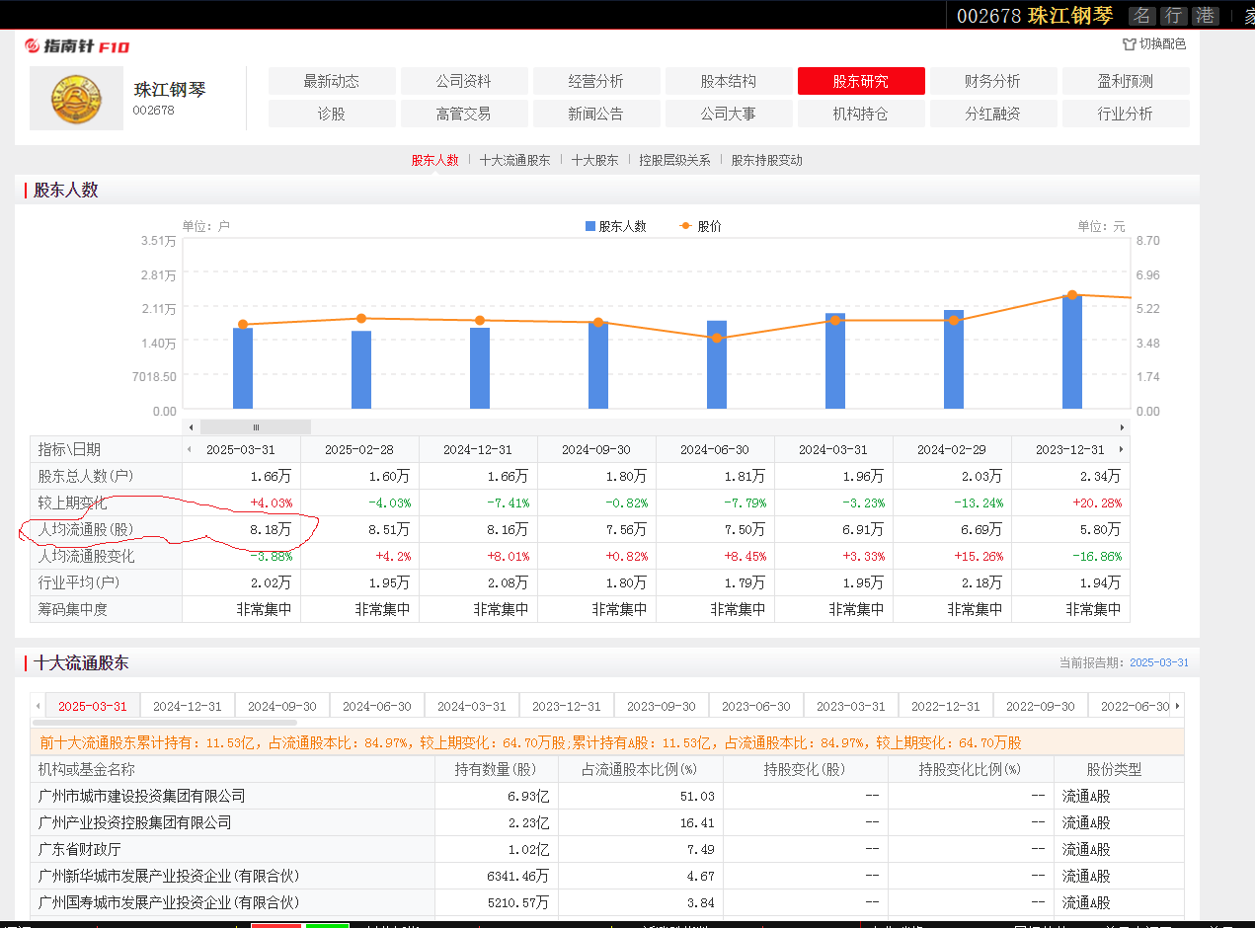1255x928 pixels.
Task: Select the 2024-06-30 report period tab
Action: [377, 706]
